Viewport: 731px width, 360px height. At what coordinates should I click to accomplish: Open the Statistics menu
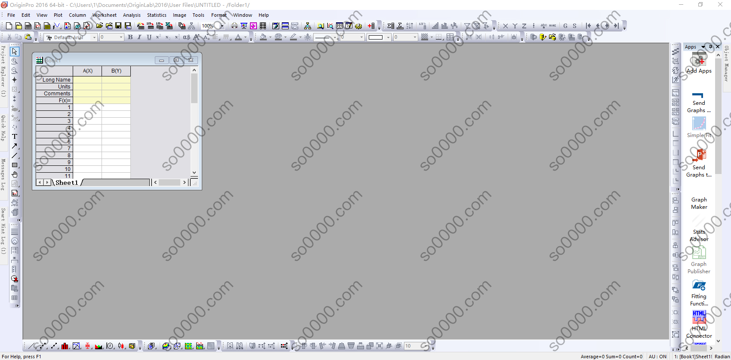(x=157, y=15)
